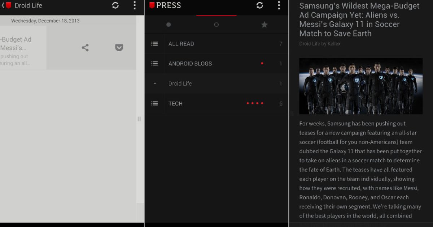Switch to the unread filter (filled circle)
The image size is (433, 227).
point(169,25)
